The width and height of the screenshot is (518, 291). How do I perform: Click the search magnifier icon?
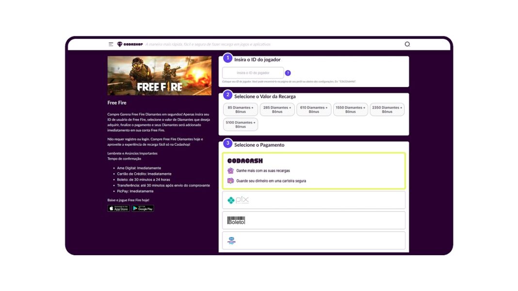[407, 44]
